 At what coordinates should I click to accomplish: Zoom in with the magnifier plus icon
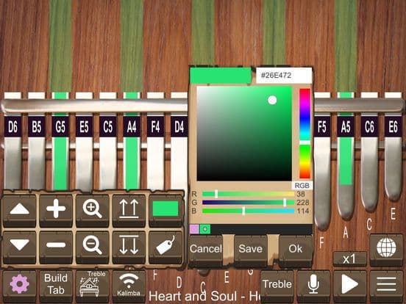93,211
